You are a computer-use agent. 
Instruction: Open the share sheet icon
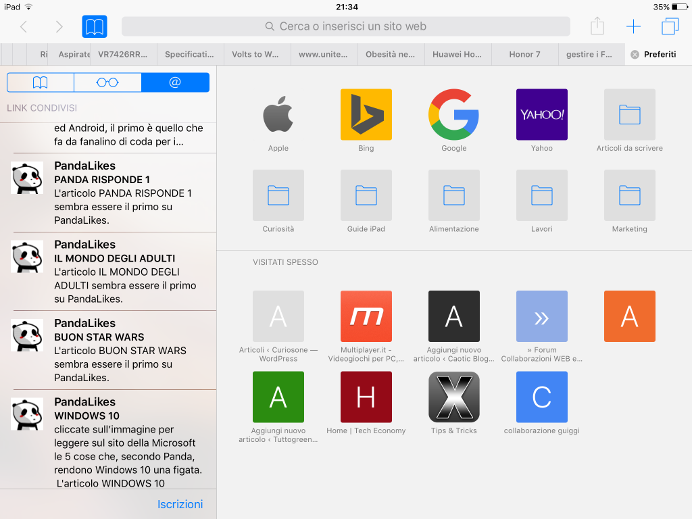[597, 26]
